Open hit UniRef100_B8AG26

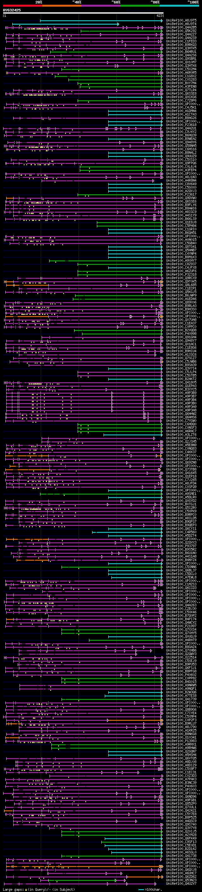(181, 118)
